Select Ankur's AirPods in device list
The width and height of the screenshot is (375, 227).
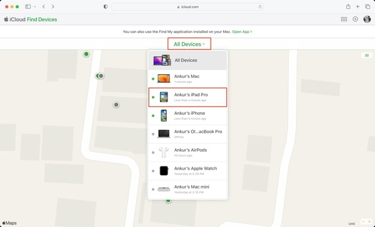[187, 152]
